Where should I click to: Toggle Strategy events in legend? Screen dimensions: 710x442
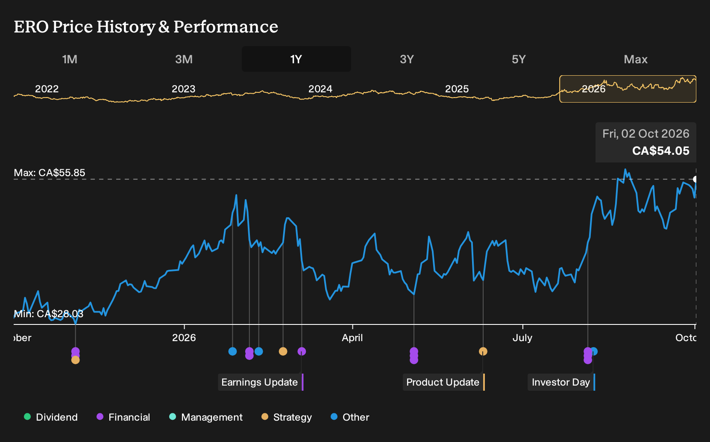287,417
